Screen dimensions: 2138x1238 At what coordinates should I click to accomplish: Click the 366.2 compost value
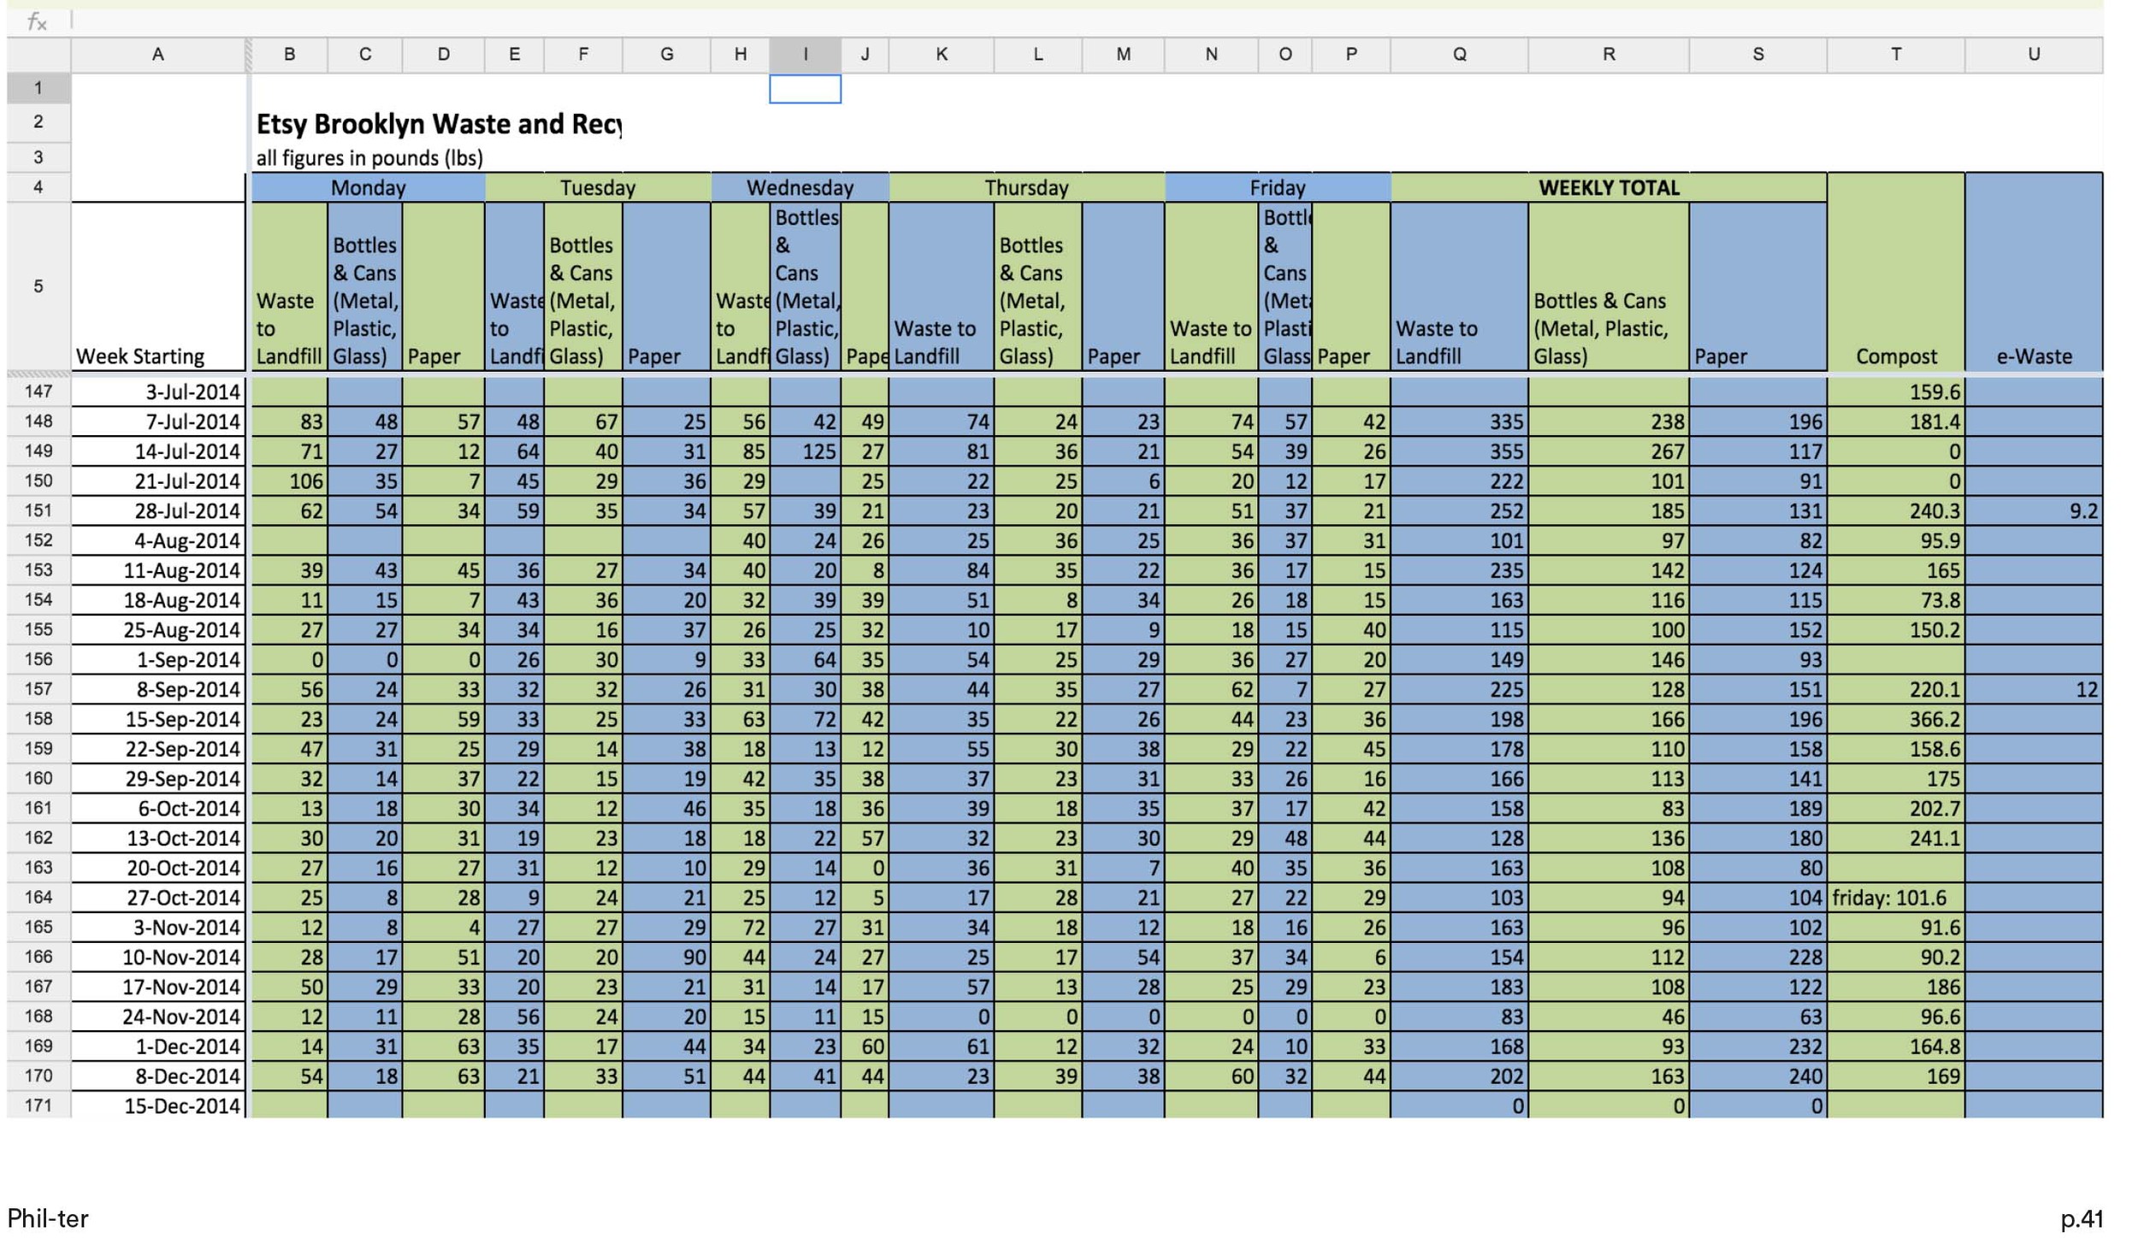(x=1895, y=719)
